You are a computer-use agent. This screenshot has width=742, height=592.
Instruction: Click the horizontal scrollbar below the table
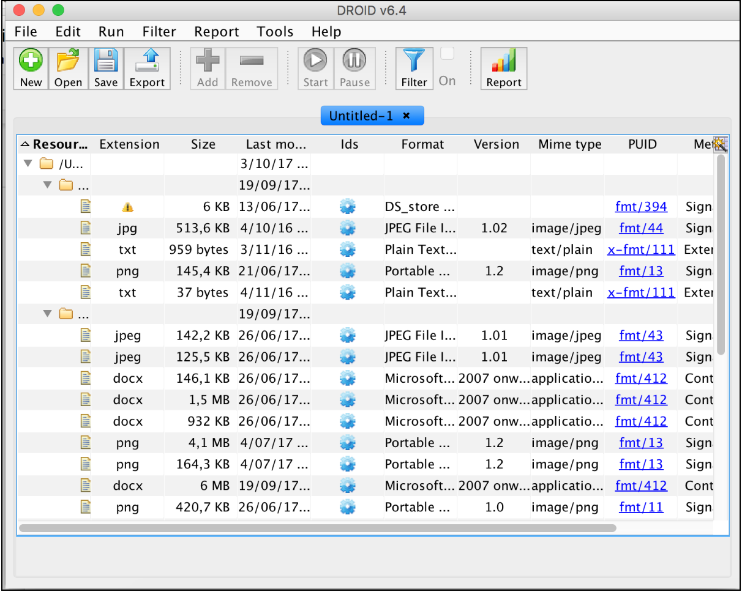coord(317,527)
